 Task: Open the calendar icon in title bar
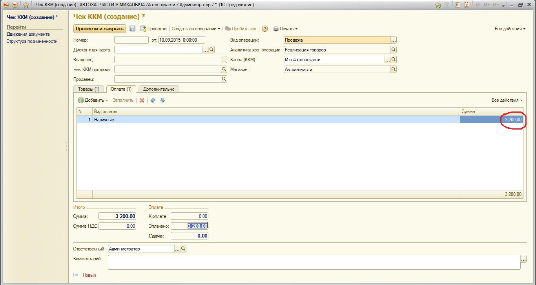(x=467, y=5)
